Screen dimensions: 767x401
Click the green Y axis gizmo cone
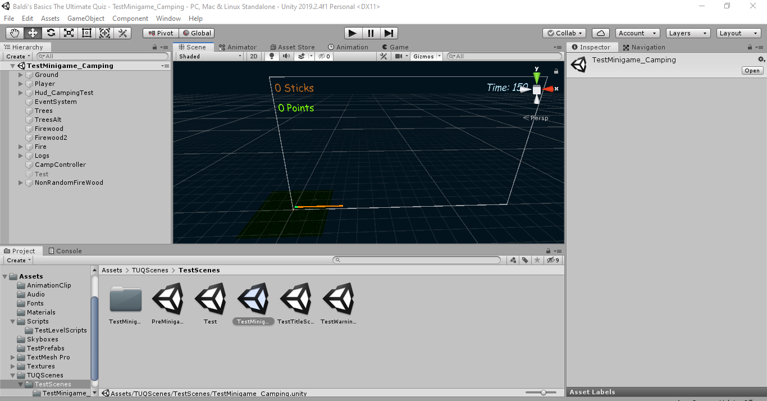point(537,78)
